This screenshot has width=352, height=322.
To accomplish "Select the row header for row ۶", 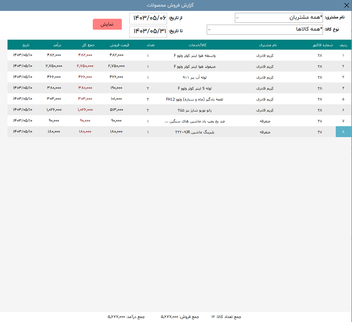I will click(343, 110).
